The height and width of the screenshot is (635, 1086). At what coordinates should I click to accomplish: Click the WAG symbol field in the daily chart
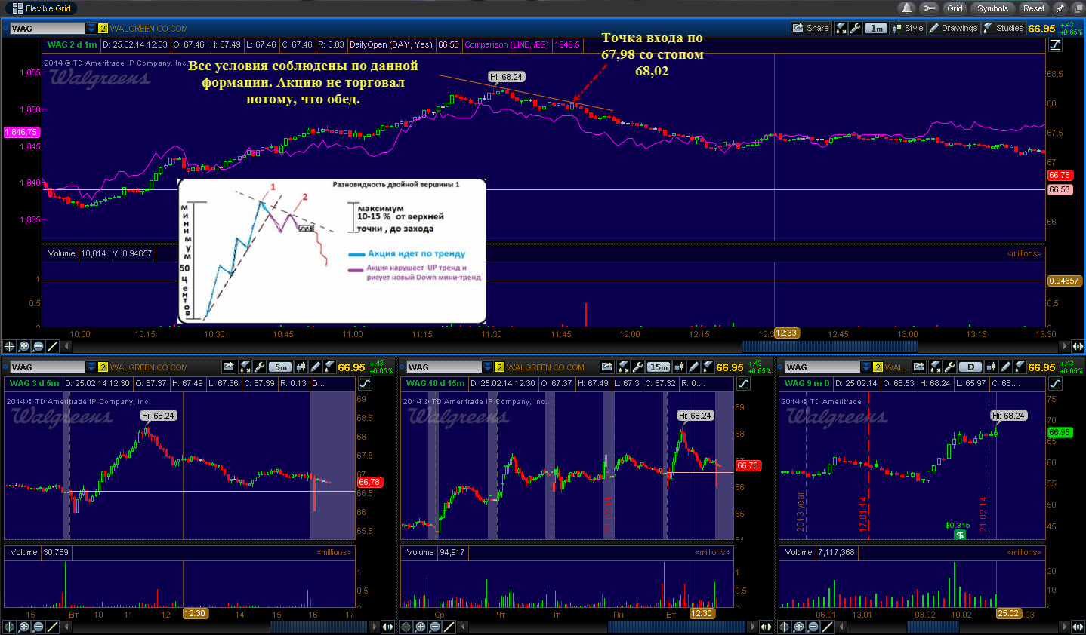822,367
